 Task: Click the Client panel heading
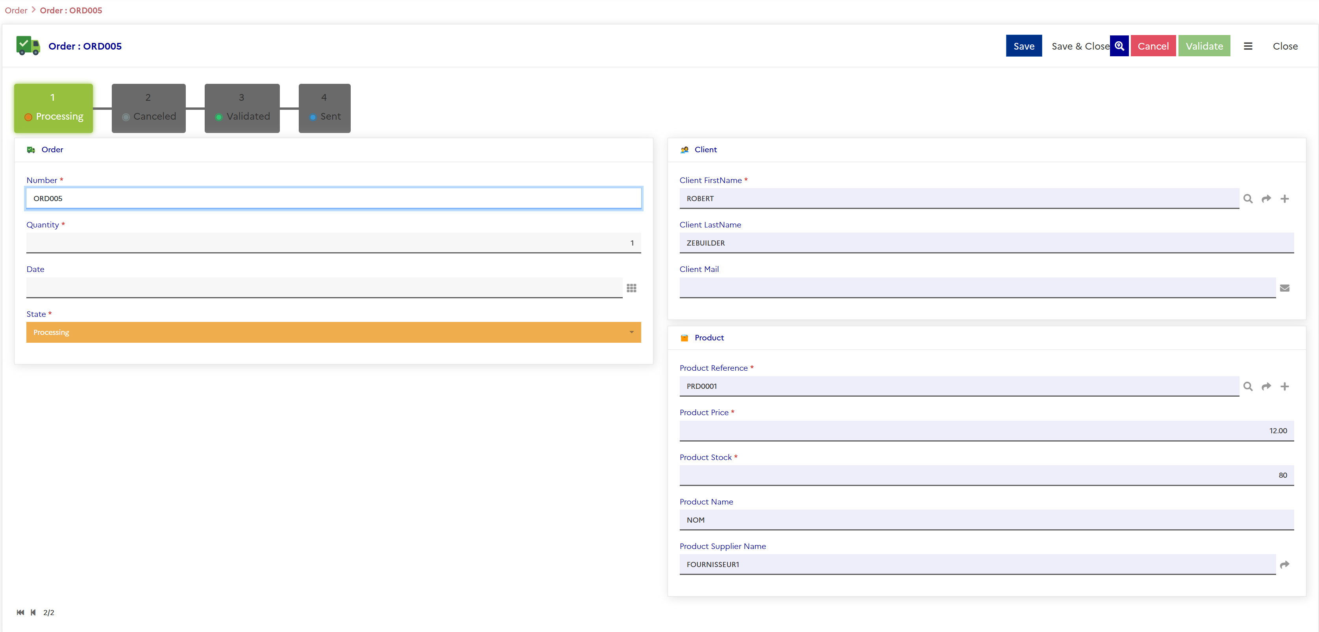tap(706, 150)
